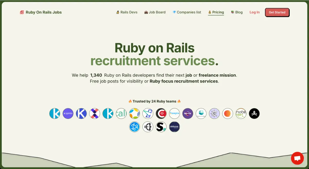
Task: Select the teal K company logo
Action: pos(55,113)
